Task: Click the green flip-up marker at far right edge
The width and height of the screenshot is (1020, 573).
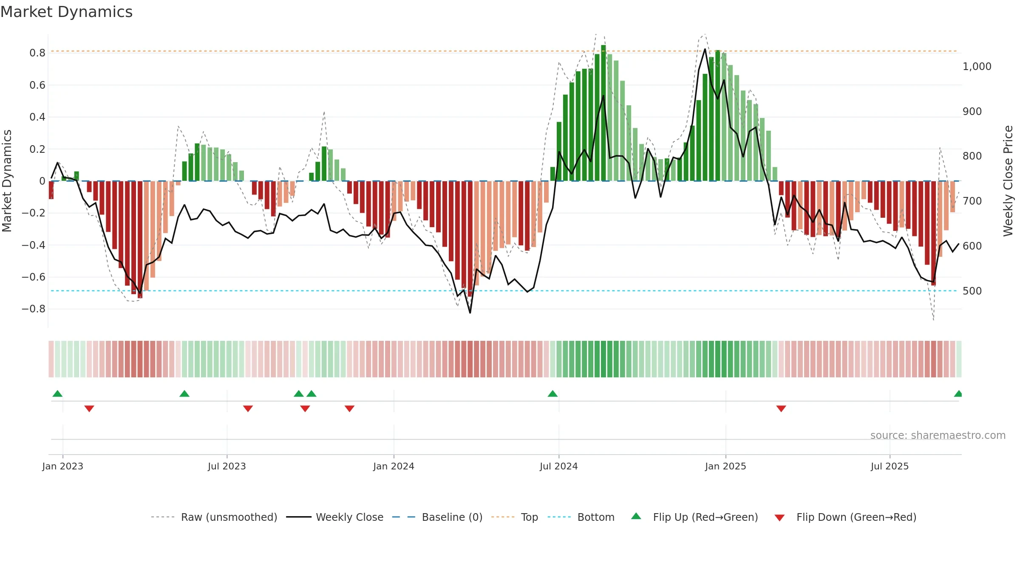Action: pos(958,393)
